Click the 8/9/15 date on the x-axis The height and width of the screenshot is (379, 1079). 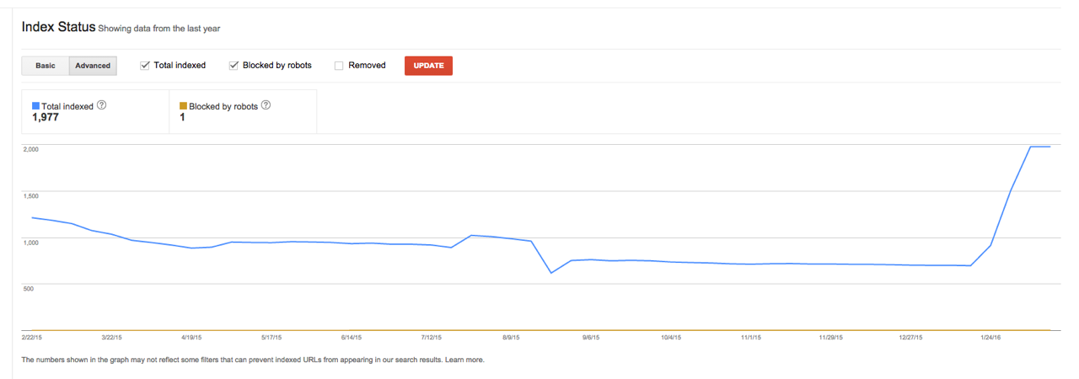click(x=511, y=337)
